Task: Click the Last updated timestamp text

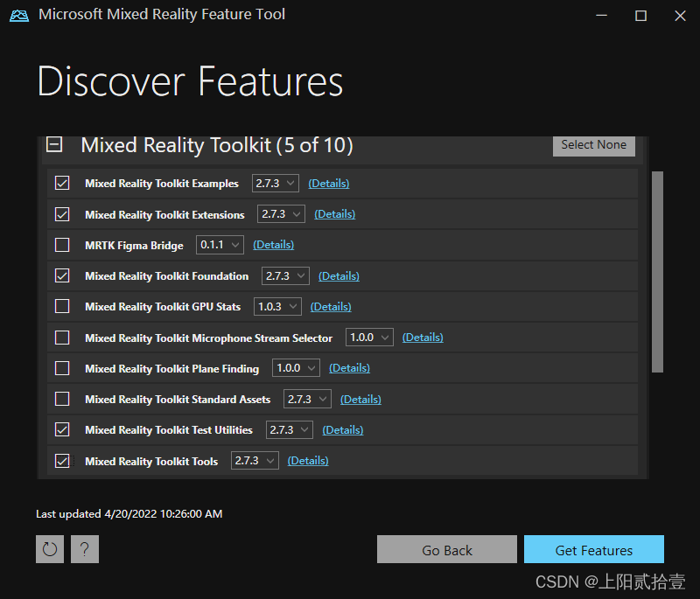Action: [129, 514]
